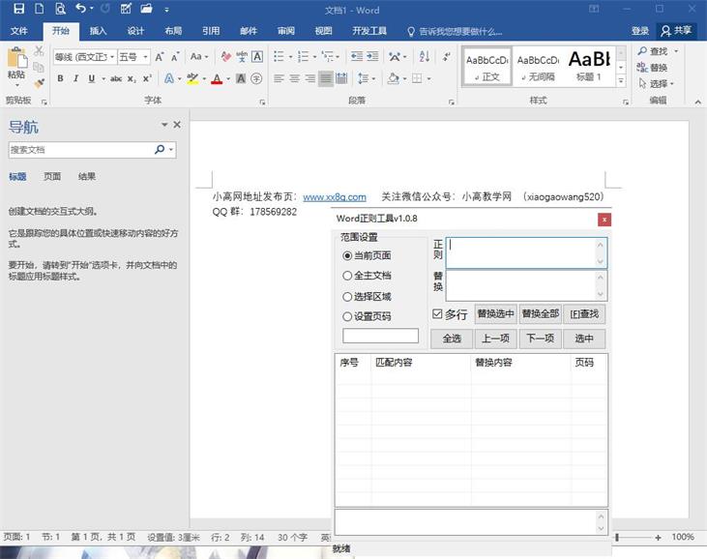Screen dimensions: 707x559
Task: Select 全主文档 radio option
Action: click(347, 276)
